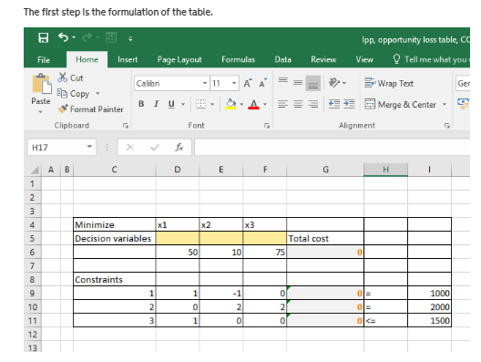This screenshot has height=362, width=481.
Task: Expand the Underline style dropdown
Action: click(x=183, y=104)
